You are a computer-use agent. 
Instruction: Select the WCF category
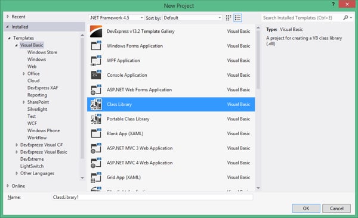[x=32, y=123]
